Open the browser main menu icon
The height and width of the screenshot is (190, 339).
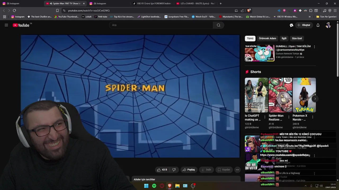335,11
